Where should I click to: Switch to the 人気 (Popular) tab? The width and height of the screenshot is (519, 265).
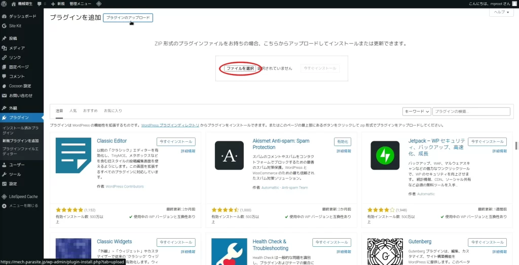(x=73, y=110)
